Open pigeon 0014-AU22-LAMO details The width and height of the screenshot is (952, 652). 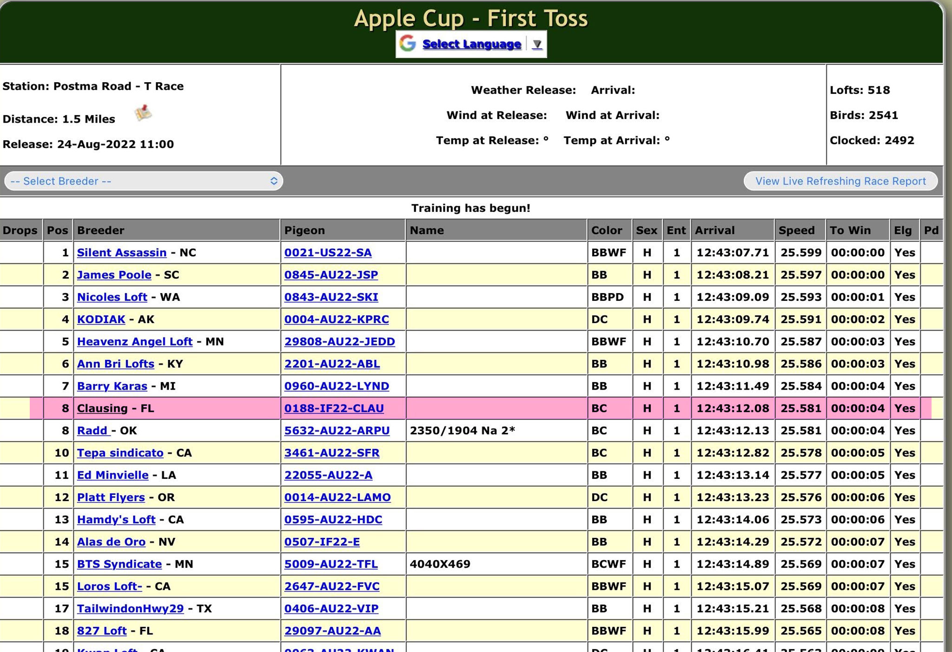coord(338,498)
